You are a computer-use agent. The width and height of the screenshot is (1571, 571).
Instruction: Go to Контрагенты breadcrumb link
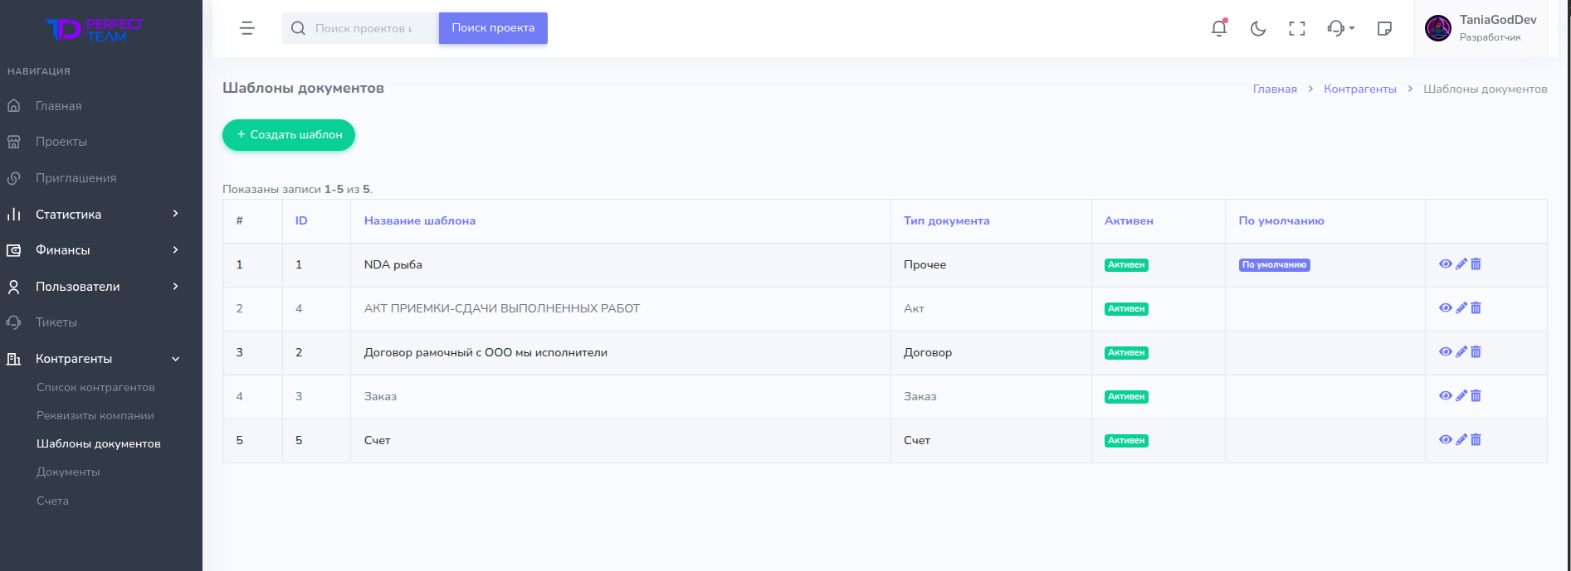click(x=1360, y=89)
